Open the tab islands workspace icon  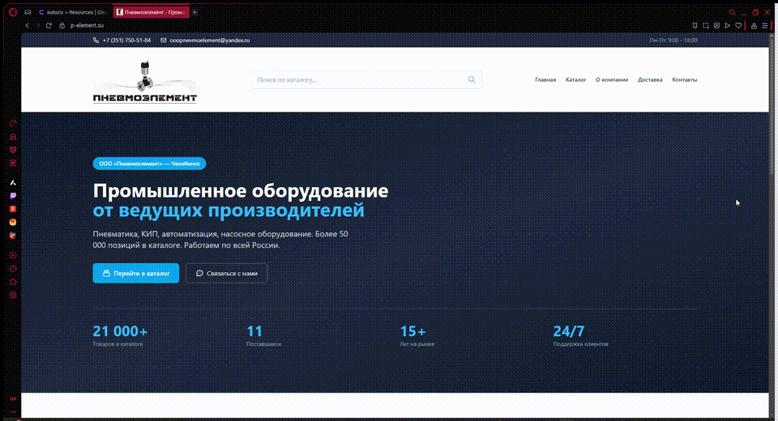(28, 12)
